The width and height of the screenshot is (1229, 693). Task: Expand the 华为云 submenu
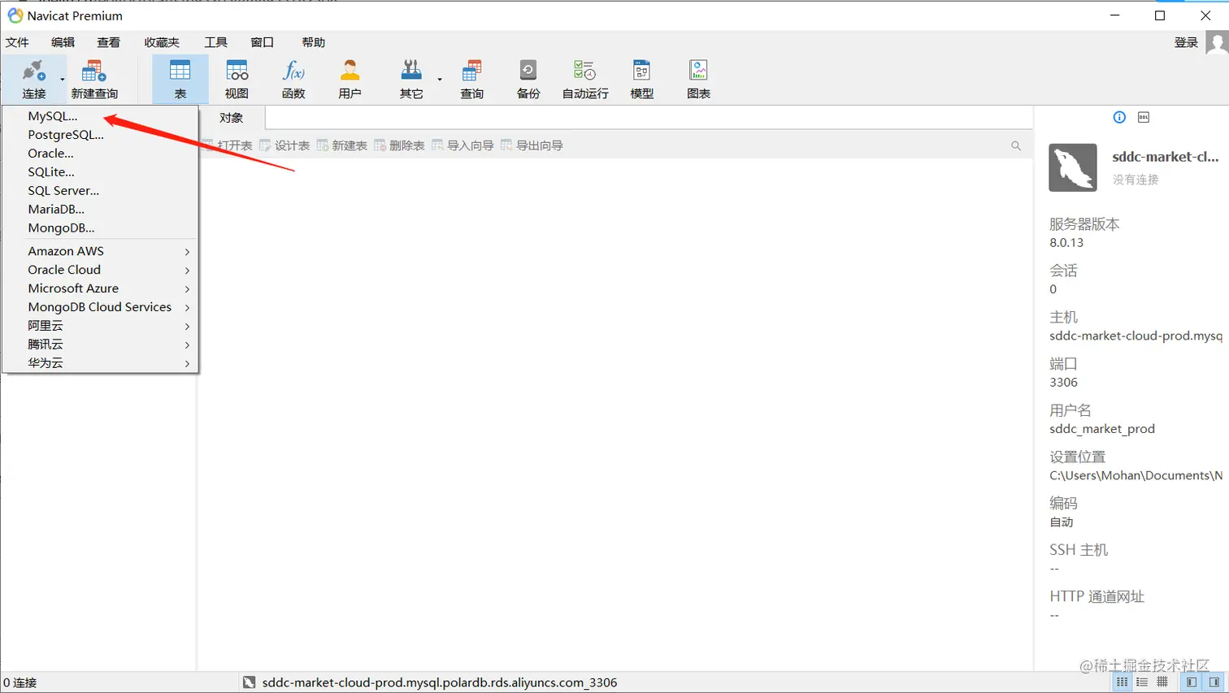101,363
